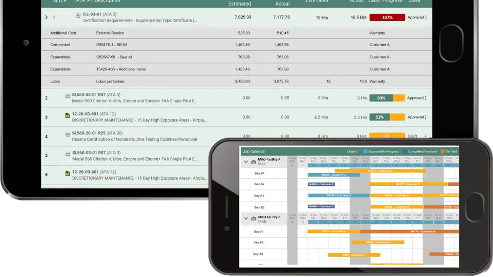This screenshot has width=493, height=277.
Task: Click the green task icon for sequence 6 12-26-00-601
Action: [67, 173]
